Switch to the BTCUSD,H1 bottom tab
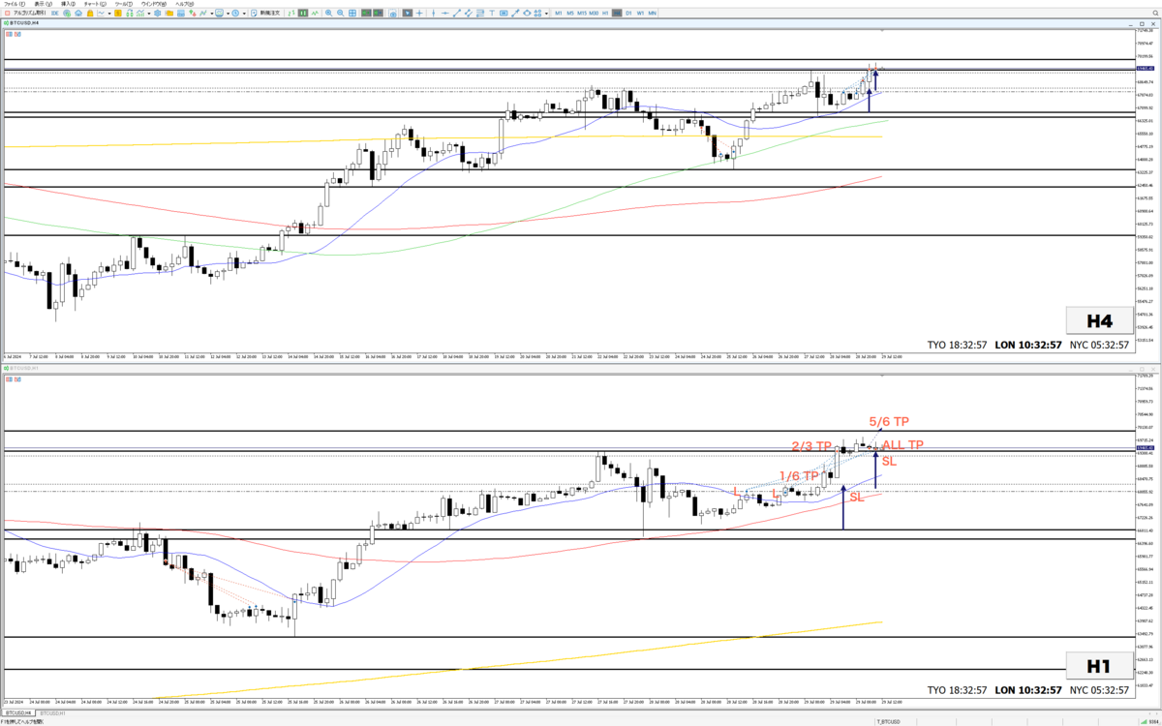Image resolution: width=1162 pixels, height=726 pixels. click(x=51, y=713)
